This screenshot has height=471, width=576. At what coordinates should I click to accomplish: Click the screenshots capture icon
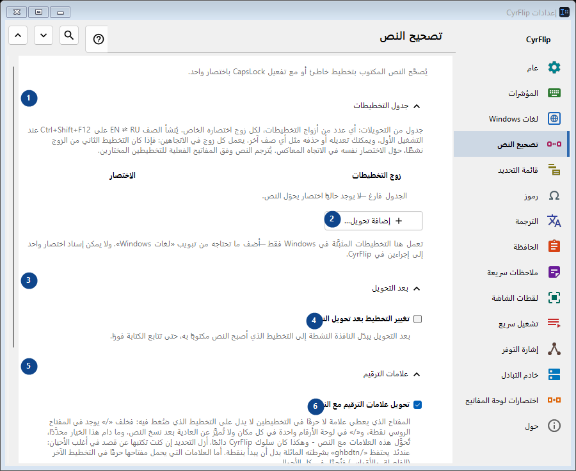[554, 298]
